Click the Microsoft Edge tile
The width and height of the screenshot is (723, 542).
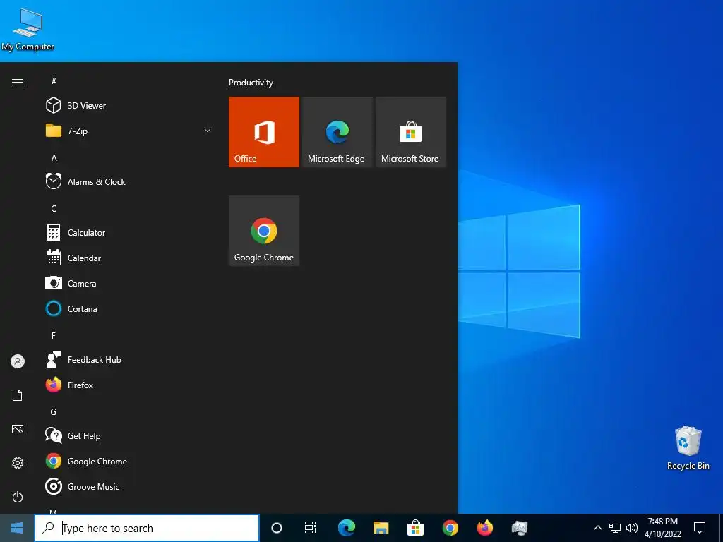[337, 132]
